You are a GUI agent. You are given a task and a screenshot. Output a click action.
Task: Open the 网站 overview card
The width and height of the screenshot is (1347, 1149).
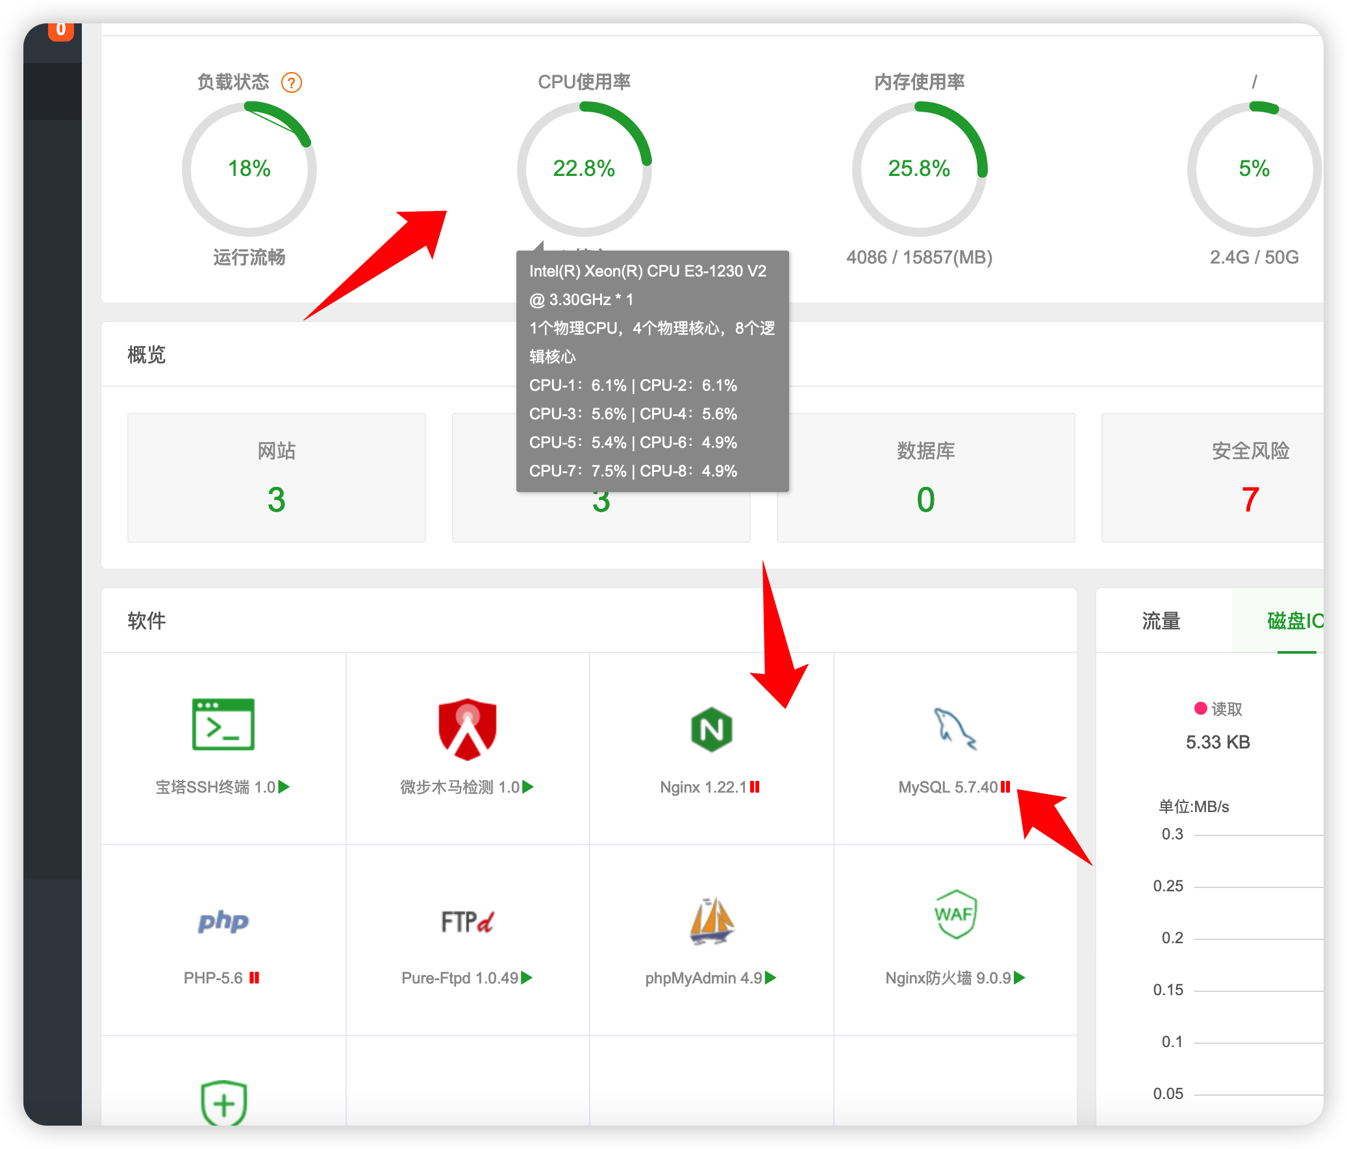(276, 477)
